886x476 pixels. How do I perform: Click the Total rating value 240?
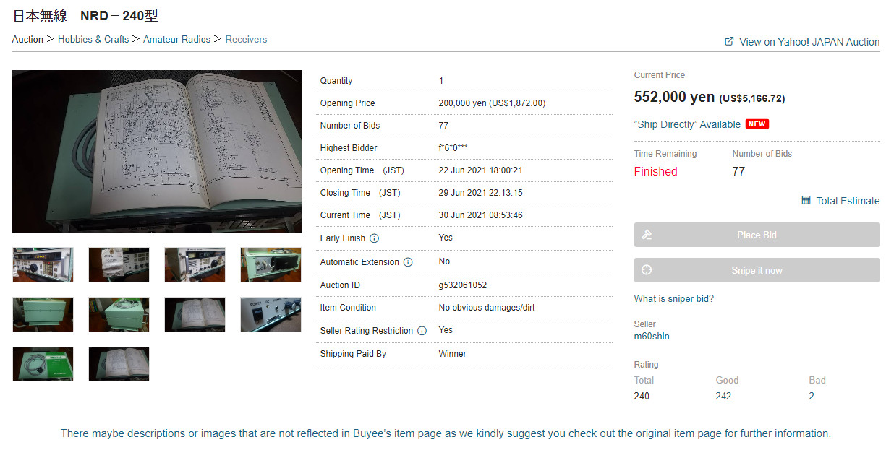click(x=642, y=396)
